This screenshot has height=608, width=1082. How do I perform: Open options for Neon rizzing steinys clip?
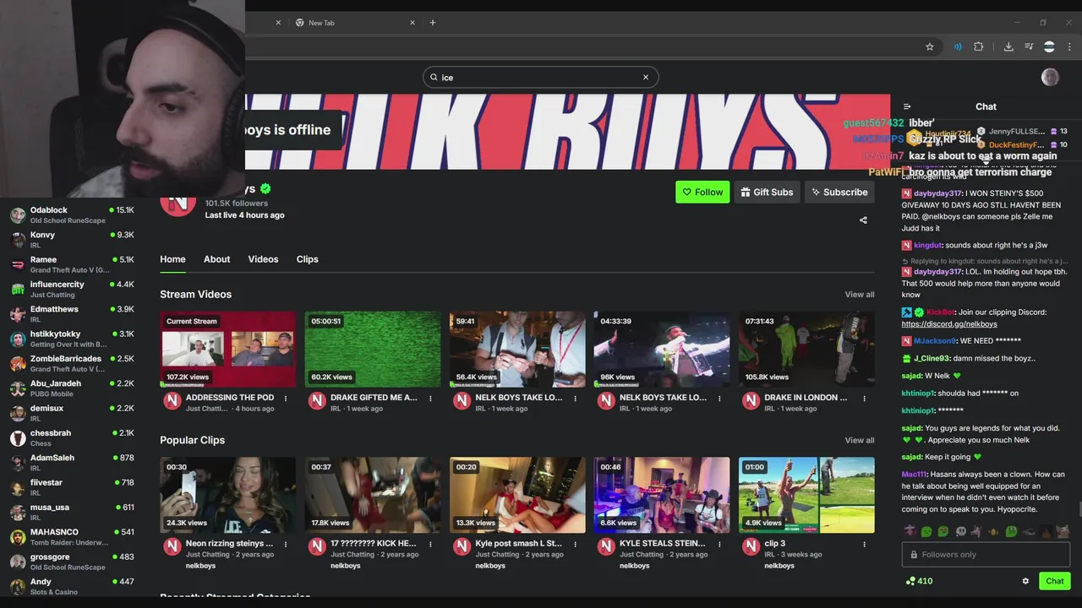tap(286, 545)
